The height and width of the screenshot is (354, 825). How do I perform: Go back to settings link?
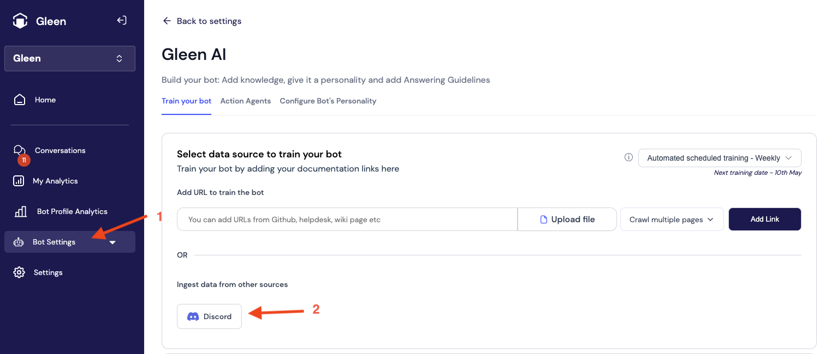(202, 21)
